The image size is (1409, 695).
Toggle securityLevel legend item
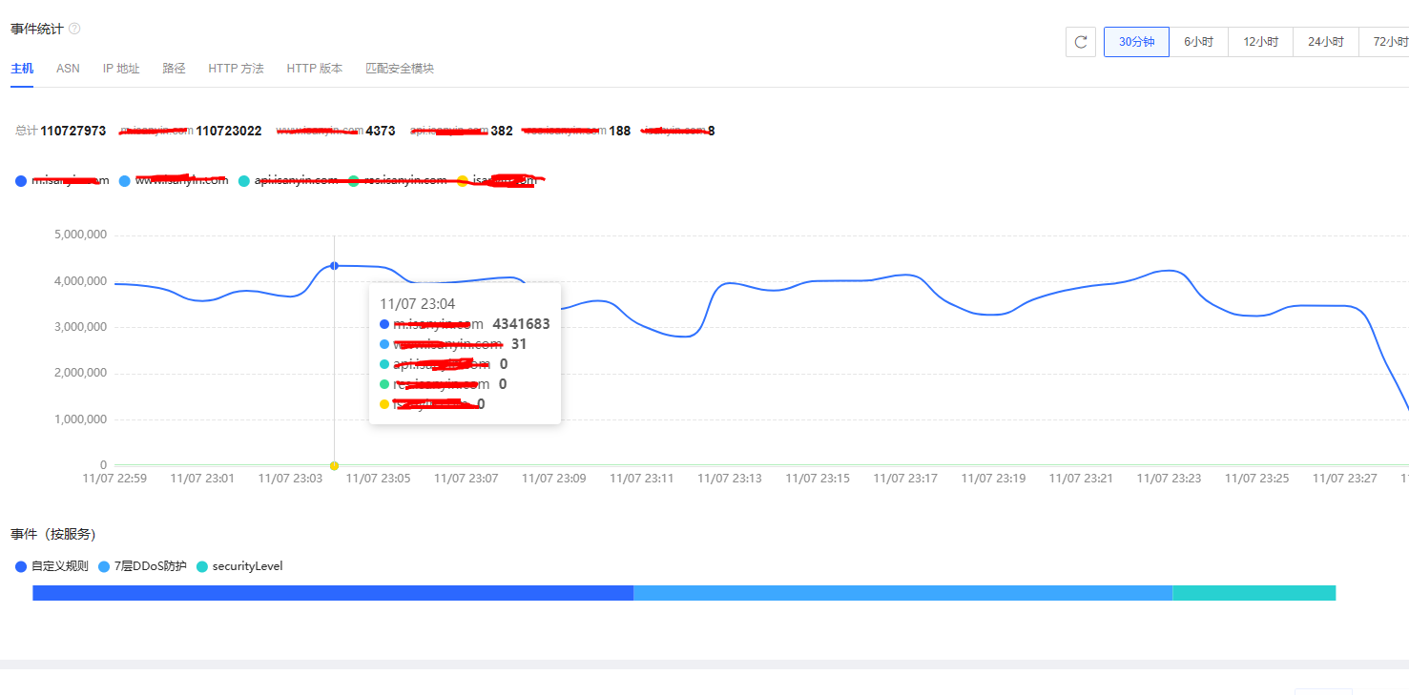tap(239, 566)
